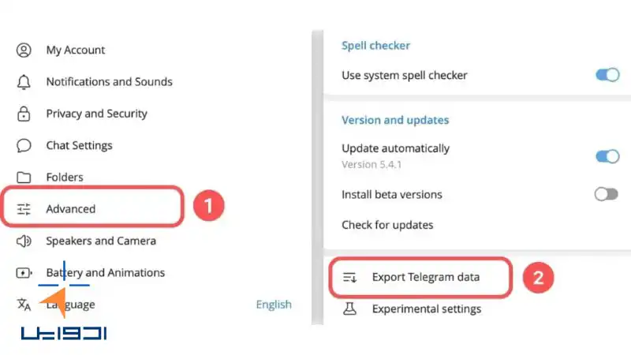Enable Install beta versions switch
Screen dimensions: 631x355
pyautogui.click(x=607, y=194)
